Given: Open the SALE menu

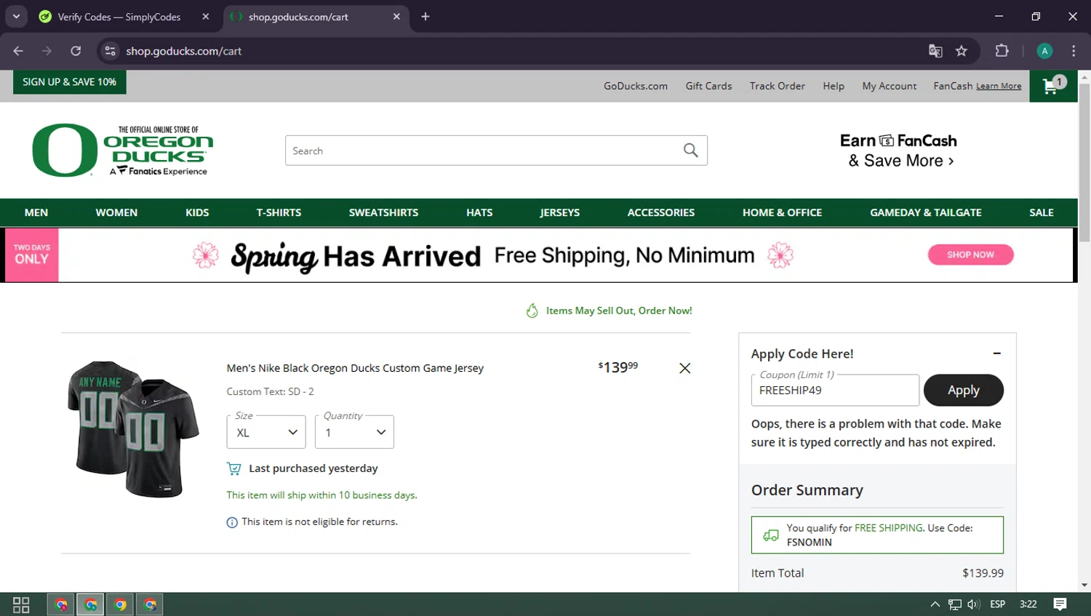Looking at the screenshot, I should (1042, 212).
